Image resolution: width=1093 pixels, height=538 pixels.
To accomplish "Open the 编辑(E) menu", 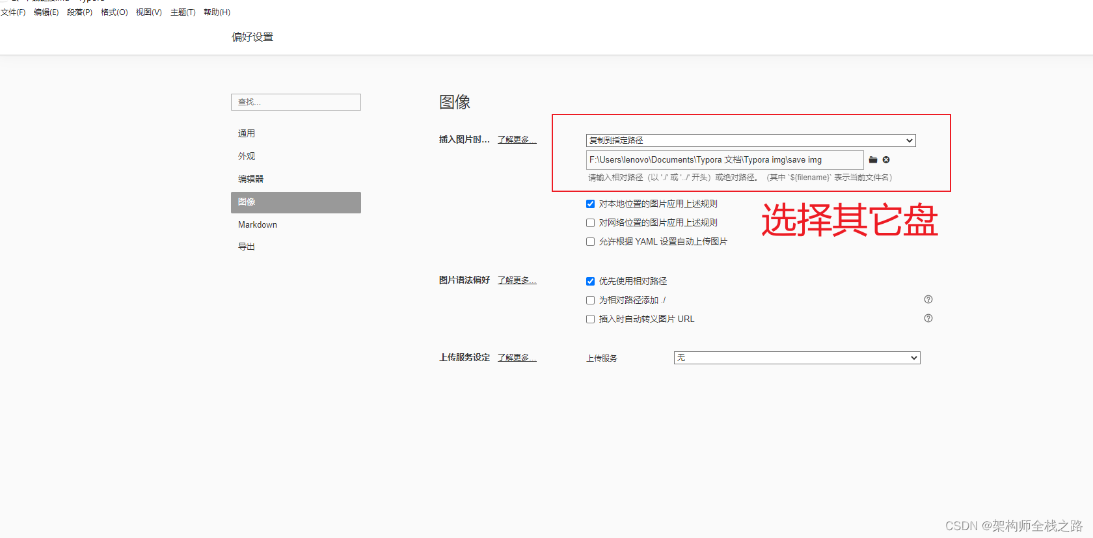I will (46, 12).
